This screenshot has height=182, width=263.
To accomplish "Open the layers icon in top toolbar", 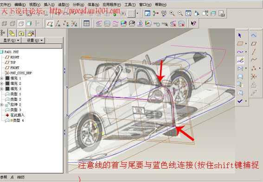I will tap(213, 13).
